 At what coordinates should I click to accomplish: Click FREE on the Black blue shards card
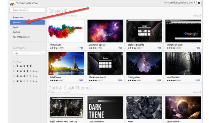pyautogui.click(x=120, y=80)
